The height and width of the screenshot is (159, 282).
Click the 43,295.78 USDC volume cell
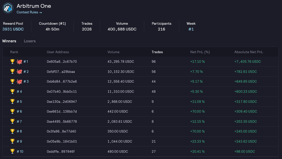coord(121,62)
